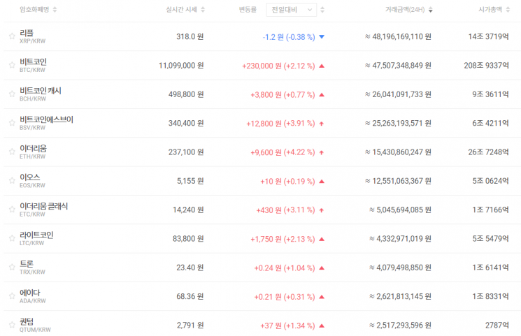Toggle favorite star for 비트코인에스브이

pos(12,123)
